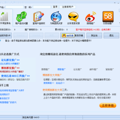Click the 累计积分 label

60,30
